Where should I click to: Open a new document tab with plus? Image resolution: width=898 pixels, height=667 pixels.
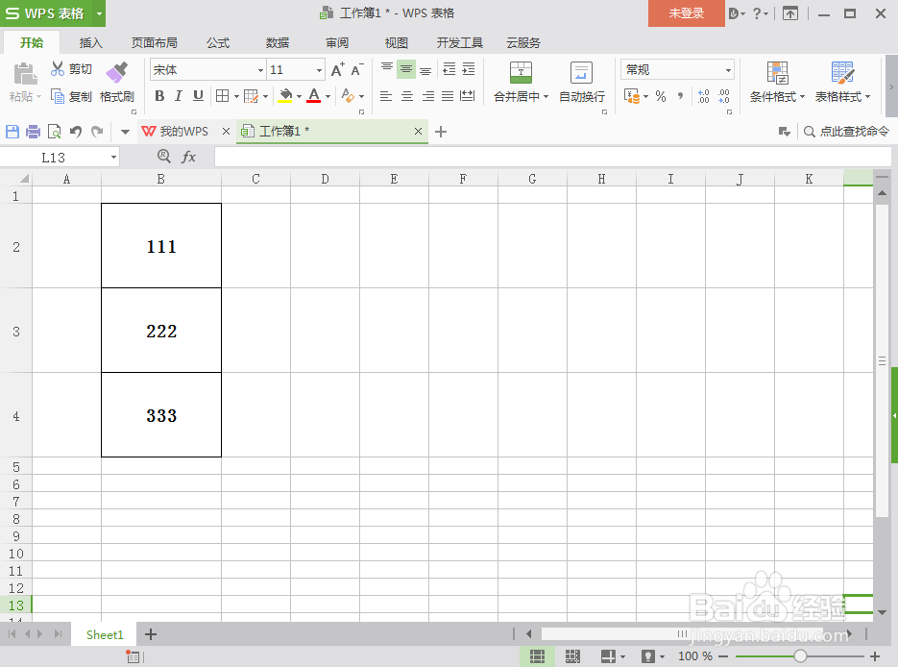(441, 132)
